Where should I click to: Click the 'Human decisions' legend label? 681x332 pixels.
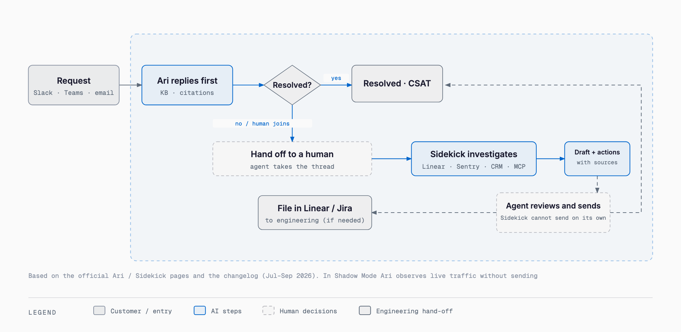click(x=308, y=311)
